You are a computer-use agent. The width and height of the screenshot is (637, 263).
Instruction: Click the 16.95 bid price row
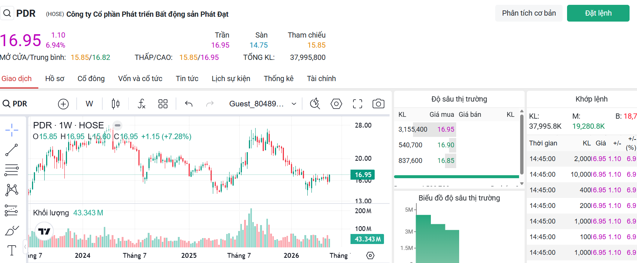click(x=457, y=129)
